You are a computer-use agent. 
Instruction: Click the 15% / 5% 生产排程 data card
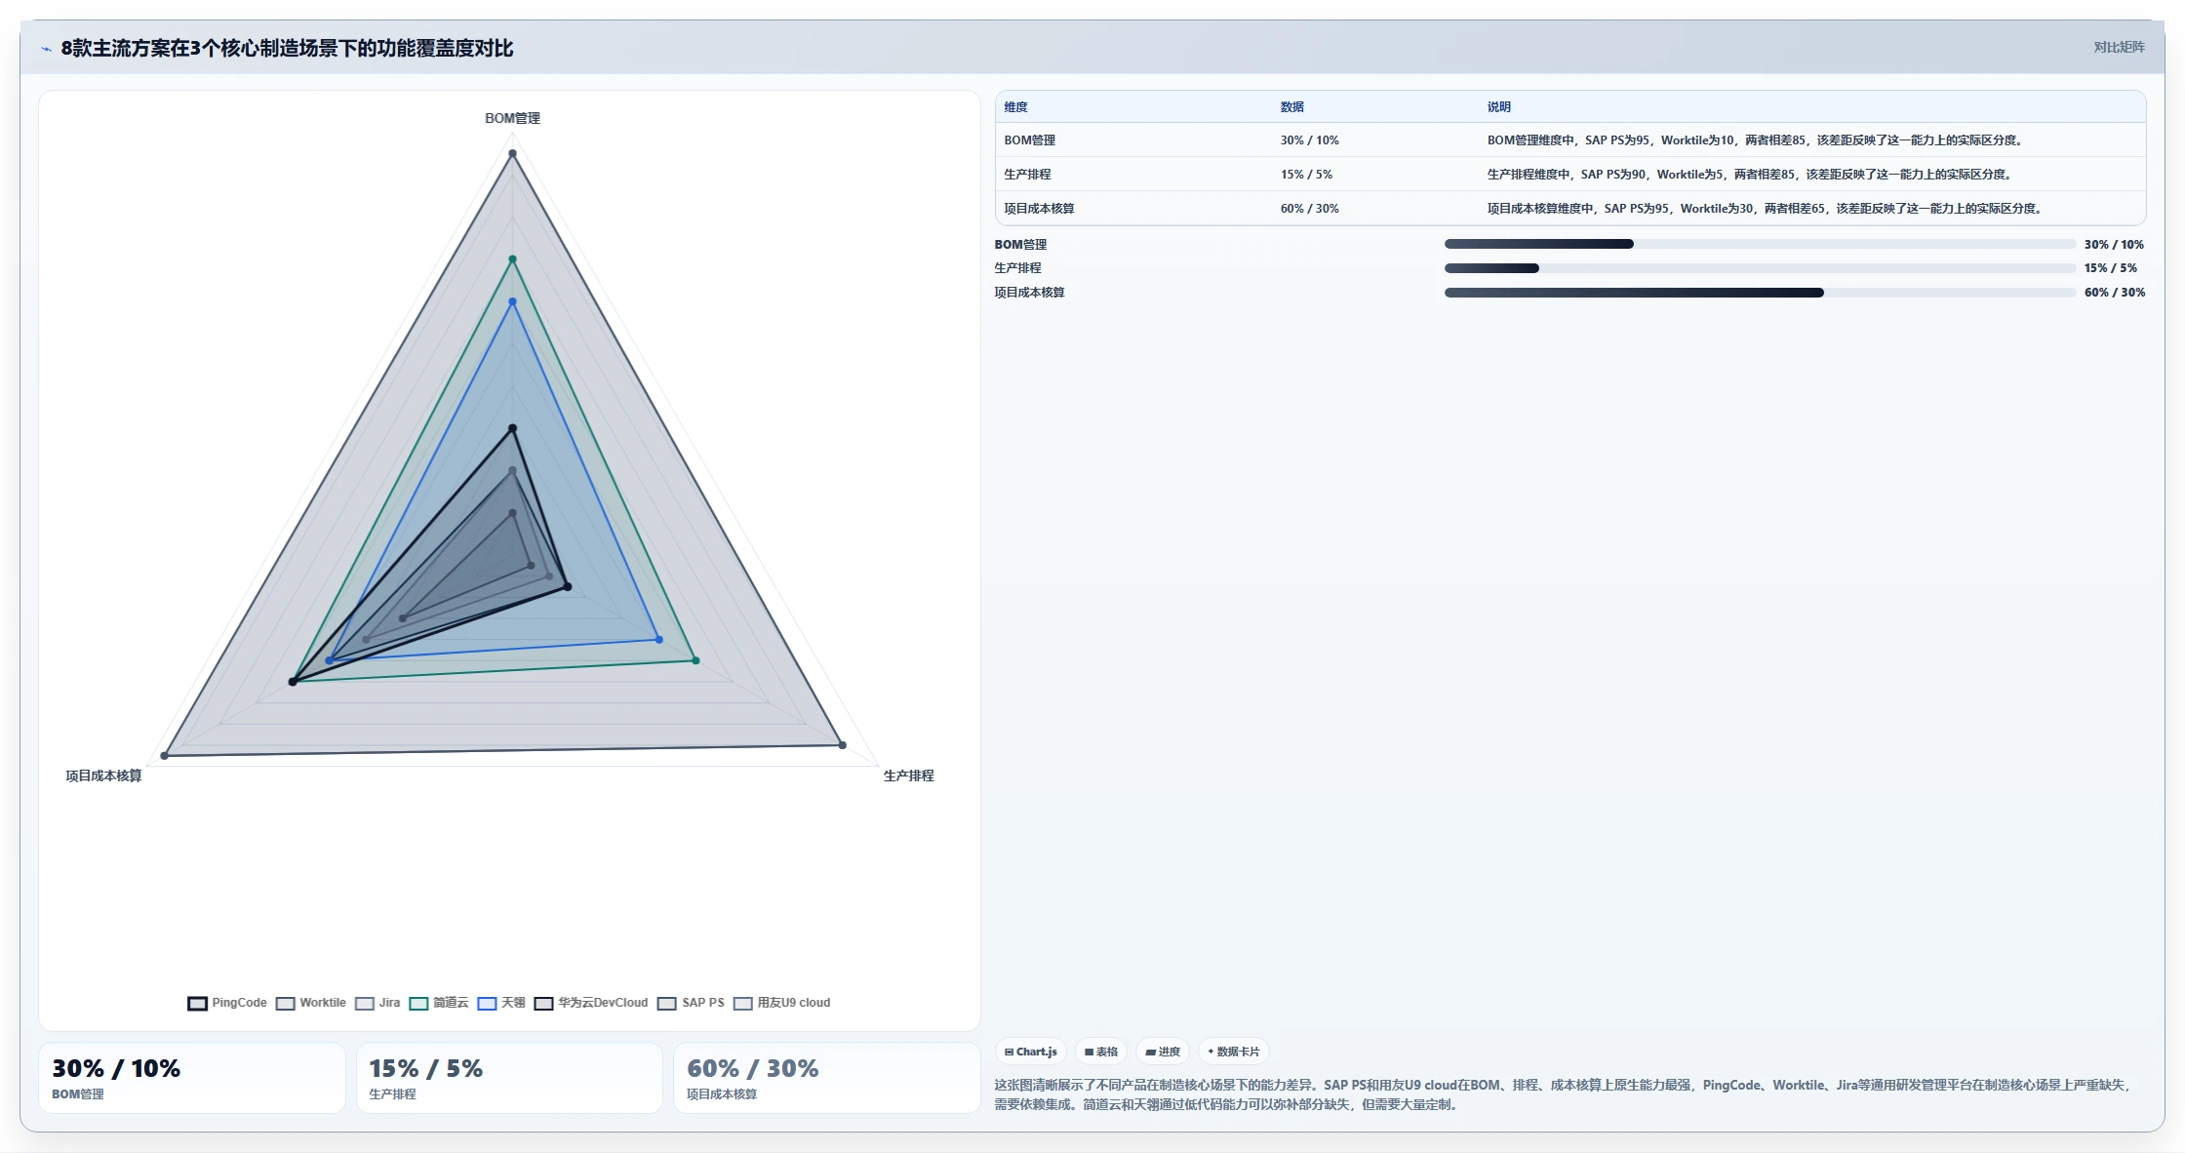509,1078
